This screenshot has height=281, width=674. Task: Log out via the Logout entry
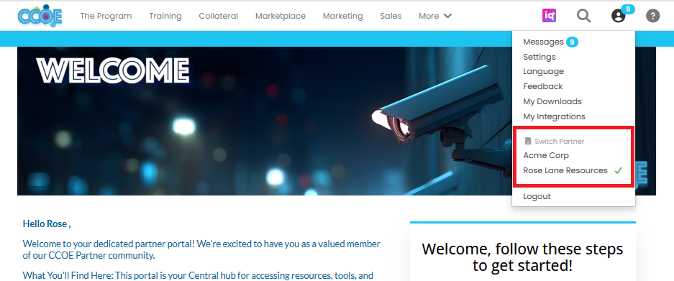click(x=537, y=196)
